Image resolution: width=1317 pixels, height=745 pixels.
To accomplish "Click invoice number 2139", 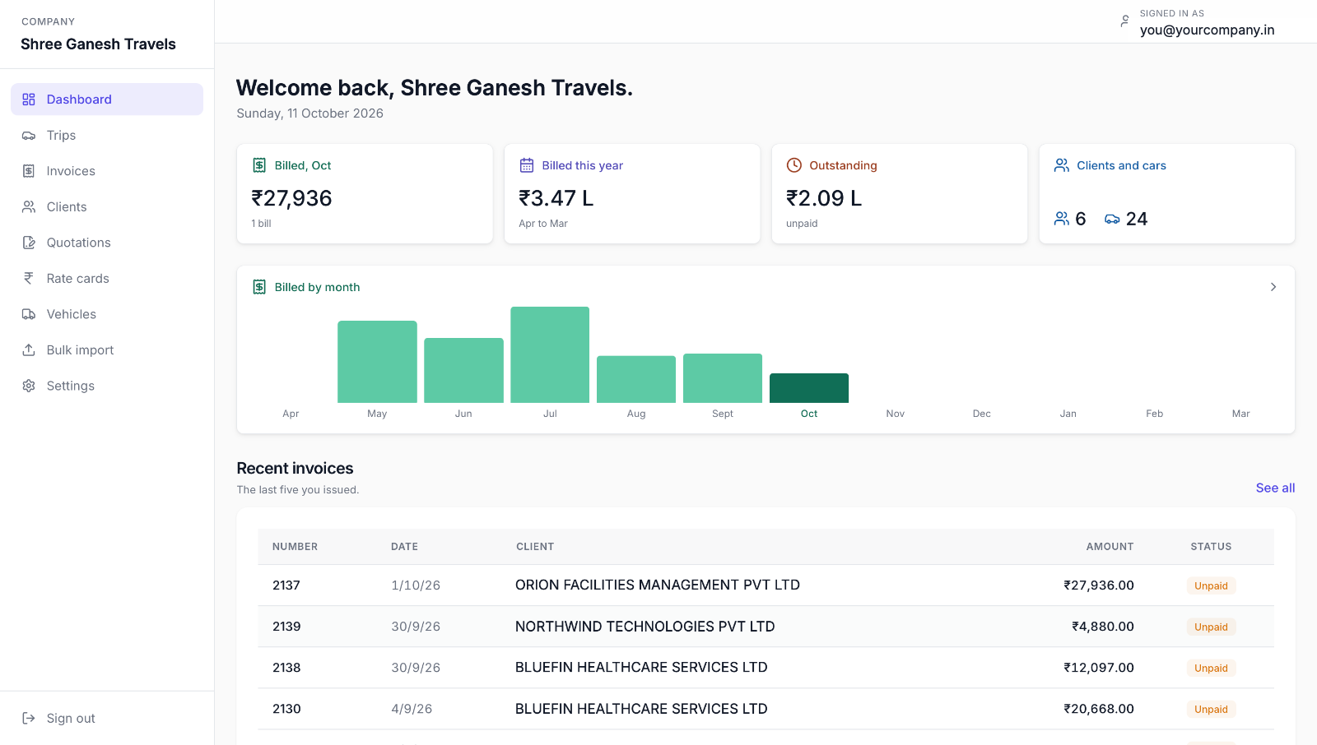I will 286,627.
